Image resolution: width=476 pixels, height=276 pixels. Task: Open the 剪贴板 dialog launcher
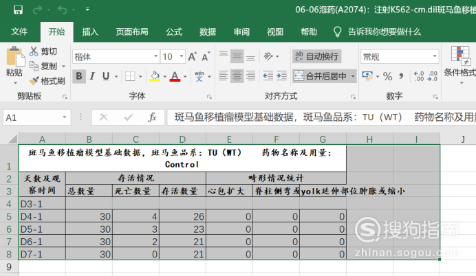pyautogui.click(x=65, y=97)
